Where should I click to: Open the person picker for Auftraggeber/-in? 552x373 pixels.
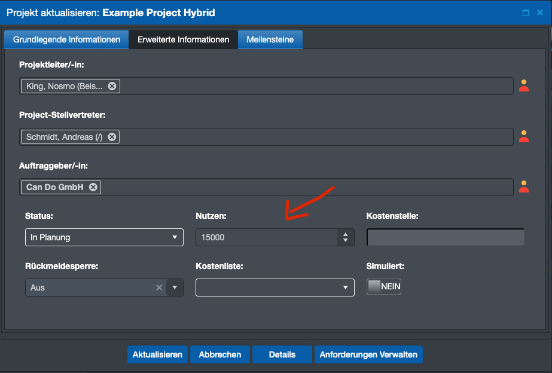(x=523, y=186)
